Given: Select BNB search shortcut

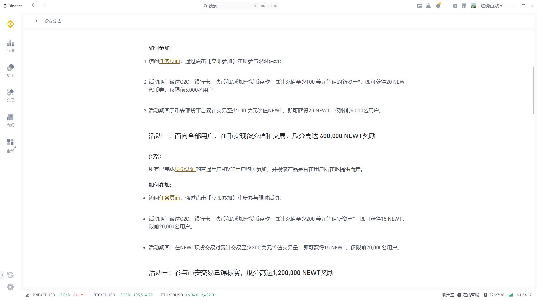Looking at the screenshot, I should tap(264, 6).
